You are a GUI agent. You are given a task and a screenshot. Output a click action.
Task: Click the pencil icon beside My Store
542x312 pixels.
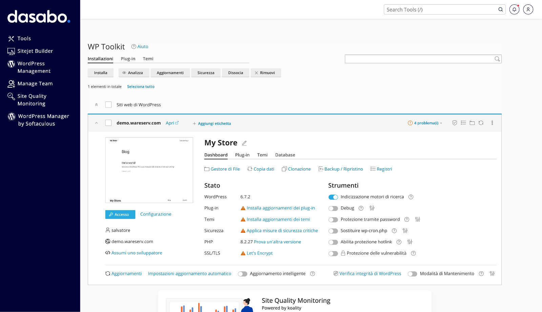pos(244,143)
